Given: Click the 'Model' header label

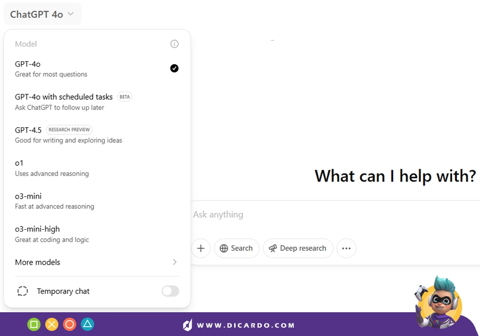Looking at the screenshot, I should point(26,44).
